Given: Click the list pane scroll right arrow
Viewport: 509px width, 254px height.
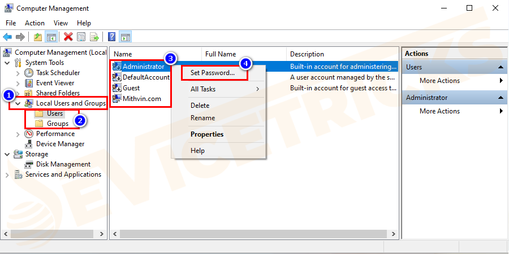Looking at the screenshot, I should pyautogui.click(x=393, y=234).
